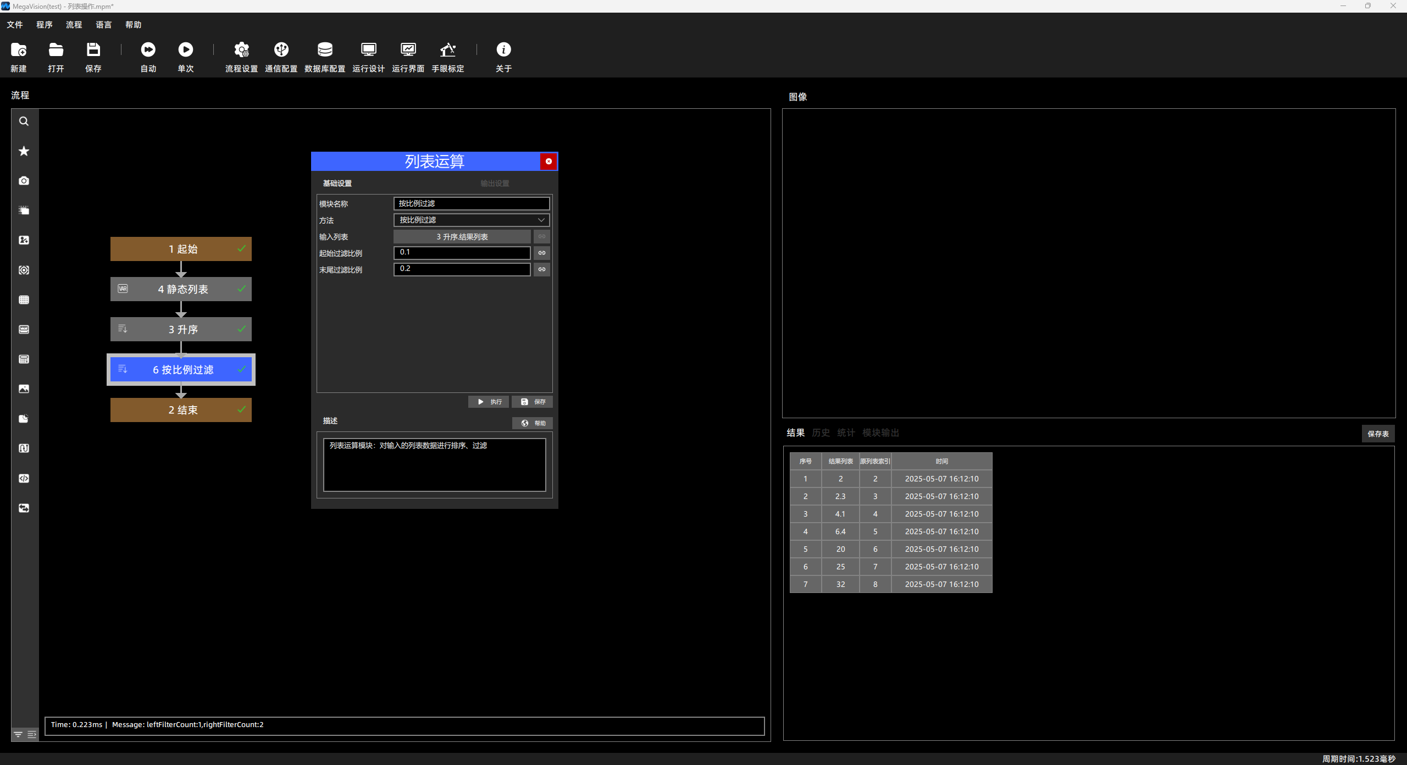Screen dimensions: 1407x765
Task: Click link icon beside 起始过滤比例 field
Action: pyautogui.click(x=542, y=253)
